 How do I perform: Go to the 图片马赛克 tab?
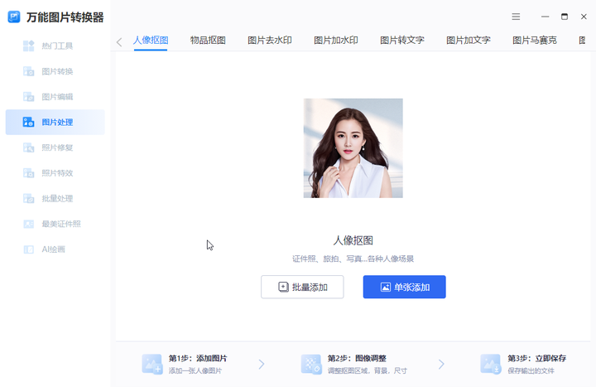tap(535, 41)
